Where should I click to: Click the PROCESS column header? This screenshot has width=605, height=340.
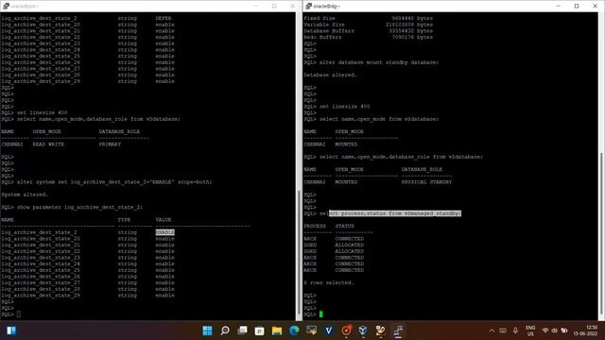(315, 226)
